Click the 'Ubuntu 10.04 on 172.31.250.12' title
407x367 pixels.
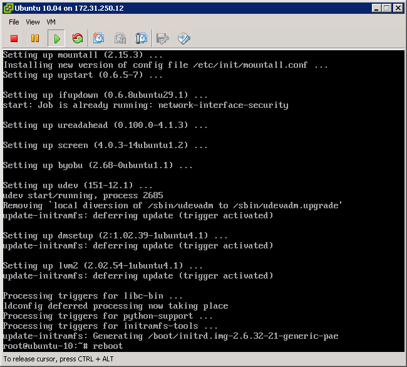click(x=69, y=8)
